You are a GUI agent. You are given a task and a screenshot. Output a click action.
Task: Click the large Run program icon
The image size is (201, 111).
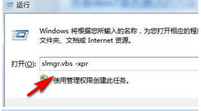pos(20,35)
